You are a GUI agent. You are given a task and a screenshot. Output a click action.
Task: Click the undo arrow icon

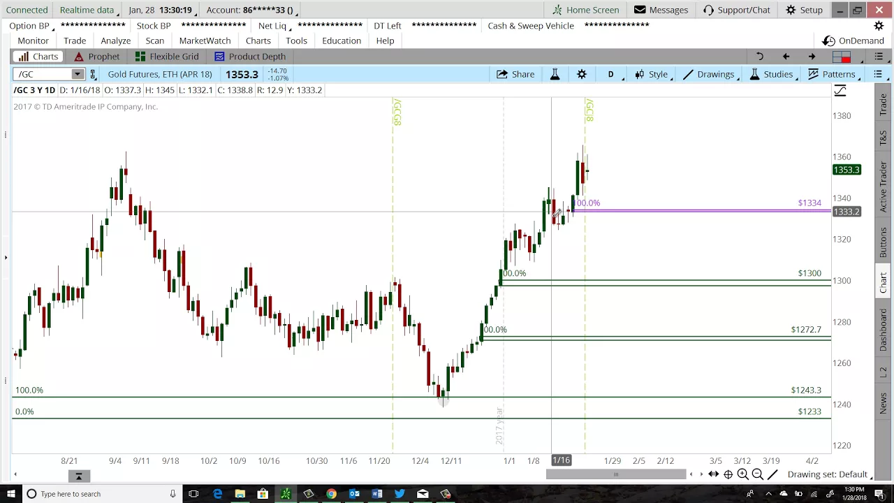[760, 57]
